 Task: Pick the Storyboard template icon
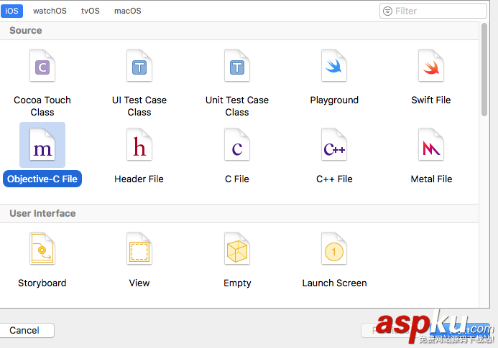pyautogui.click(x=42, y=249)
